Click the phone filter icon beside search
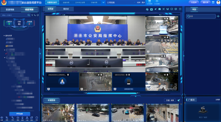 click(35, 15)
